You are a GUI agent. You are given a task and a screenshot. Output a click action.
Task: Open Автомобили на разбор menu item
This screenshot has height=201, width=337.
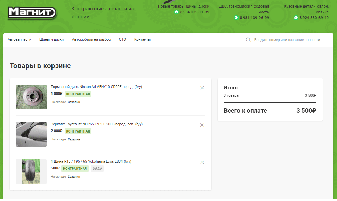click(91, 39)
